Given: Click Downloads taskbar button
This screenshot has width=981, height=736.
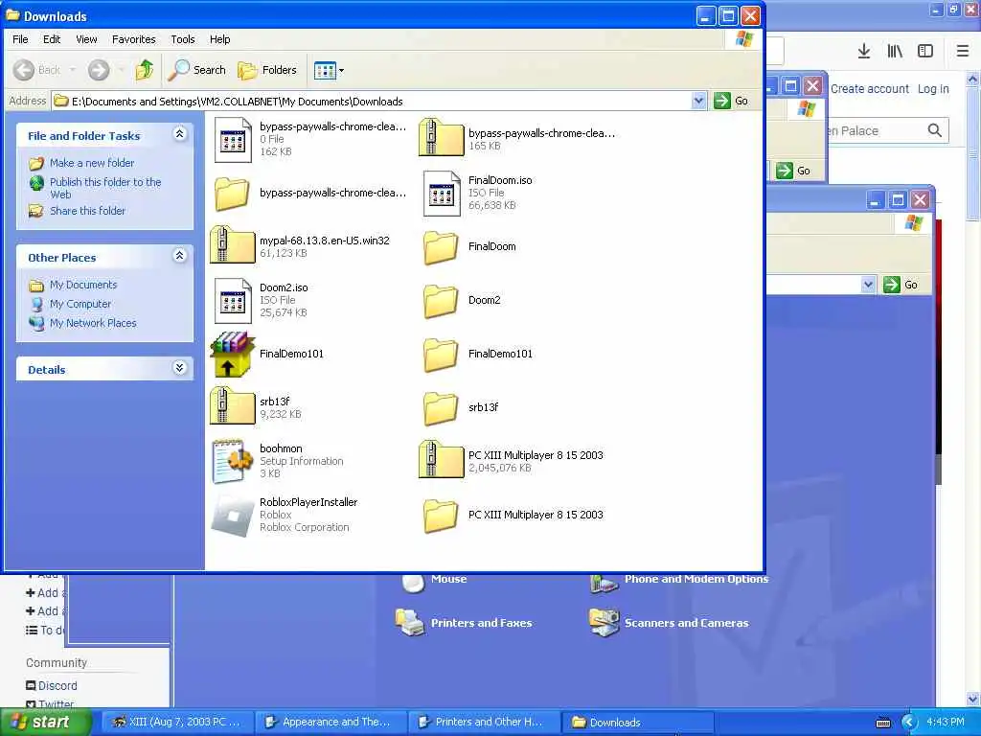Looking at the screenshot, I should pyautogui.click(x=638, y=722).
